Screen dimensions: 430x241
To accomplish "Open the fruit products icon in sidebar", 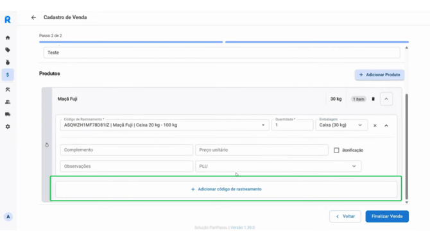I will click(8, 62).
